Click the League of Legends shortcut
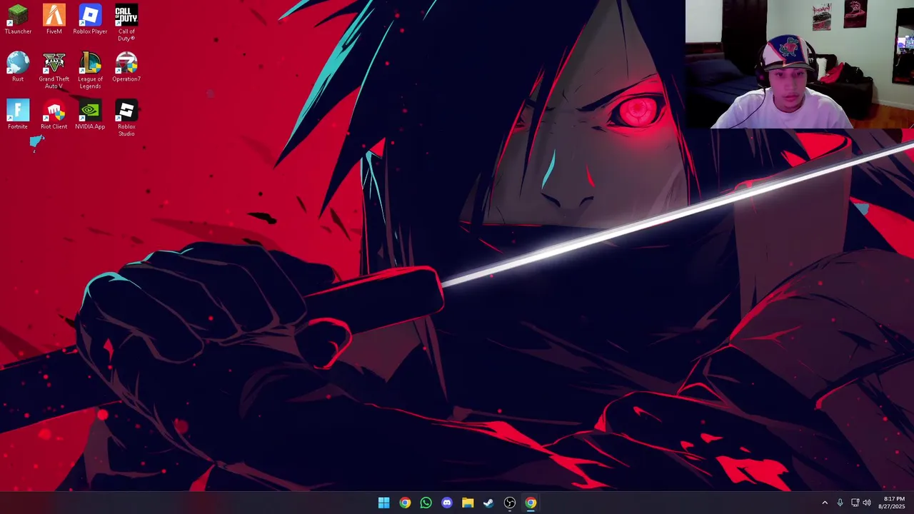This screenshot has height=514, width=914. point(90,71)
